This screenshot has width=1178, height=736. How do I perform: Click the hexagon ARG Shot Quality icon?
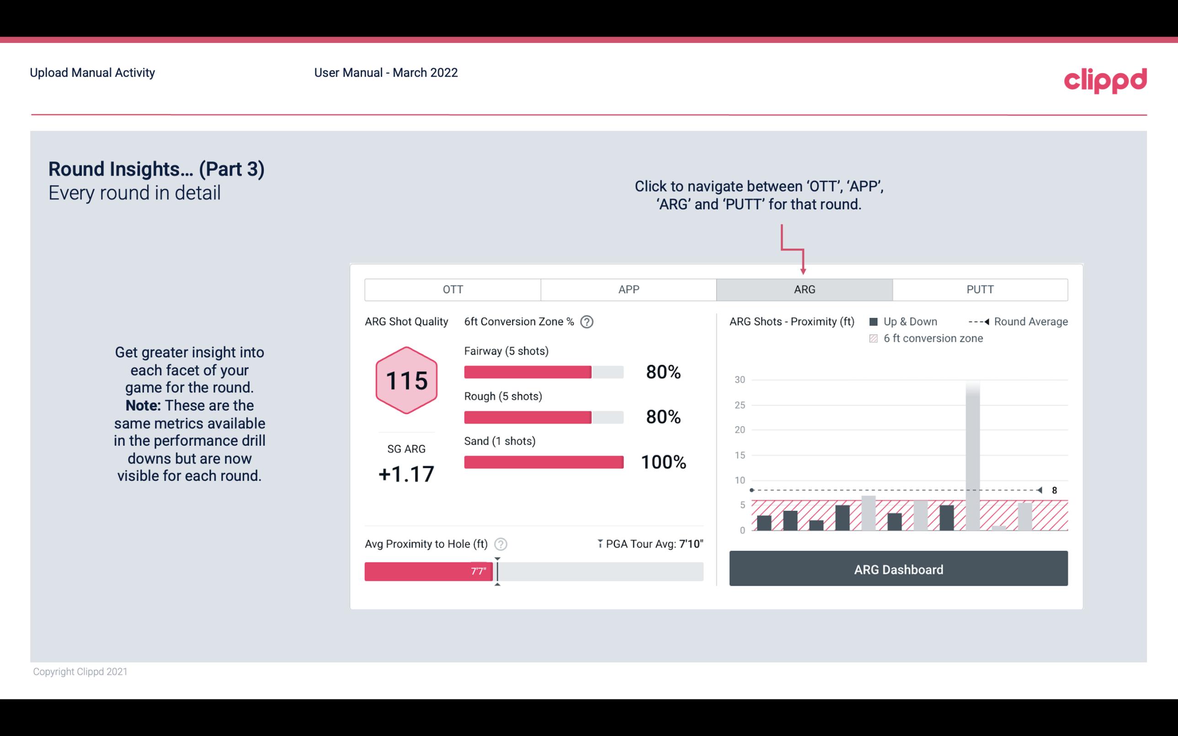[x=407, y=381]
